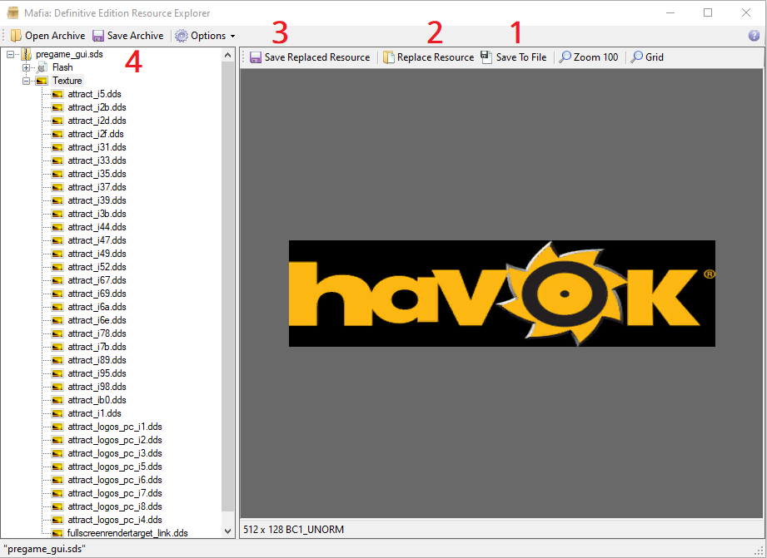Click the icon beside attract_i31.dds

[57, 147]
